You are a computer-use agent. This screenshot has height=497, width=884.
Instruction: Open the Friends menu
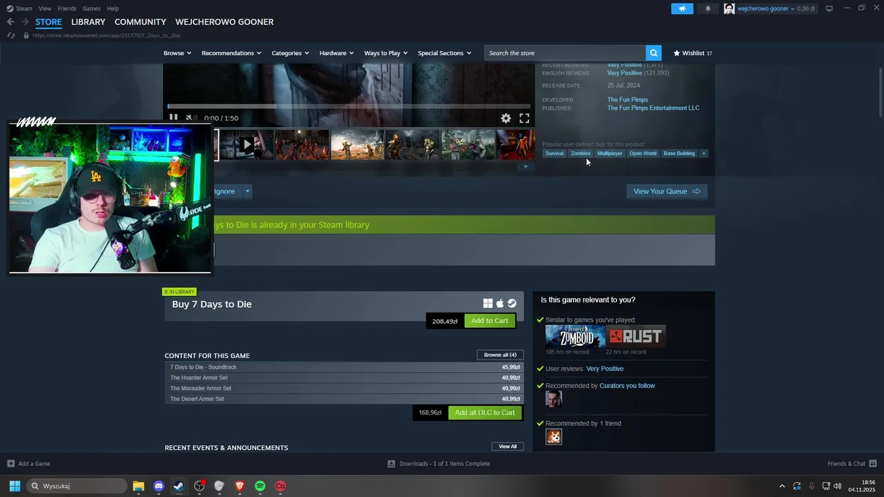tap(67, 8)
